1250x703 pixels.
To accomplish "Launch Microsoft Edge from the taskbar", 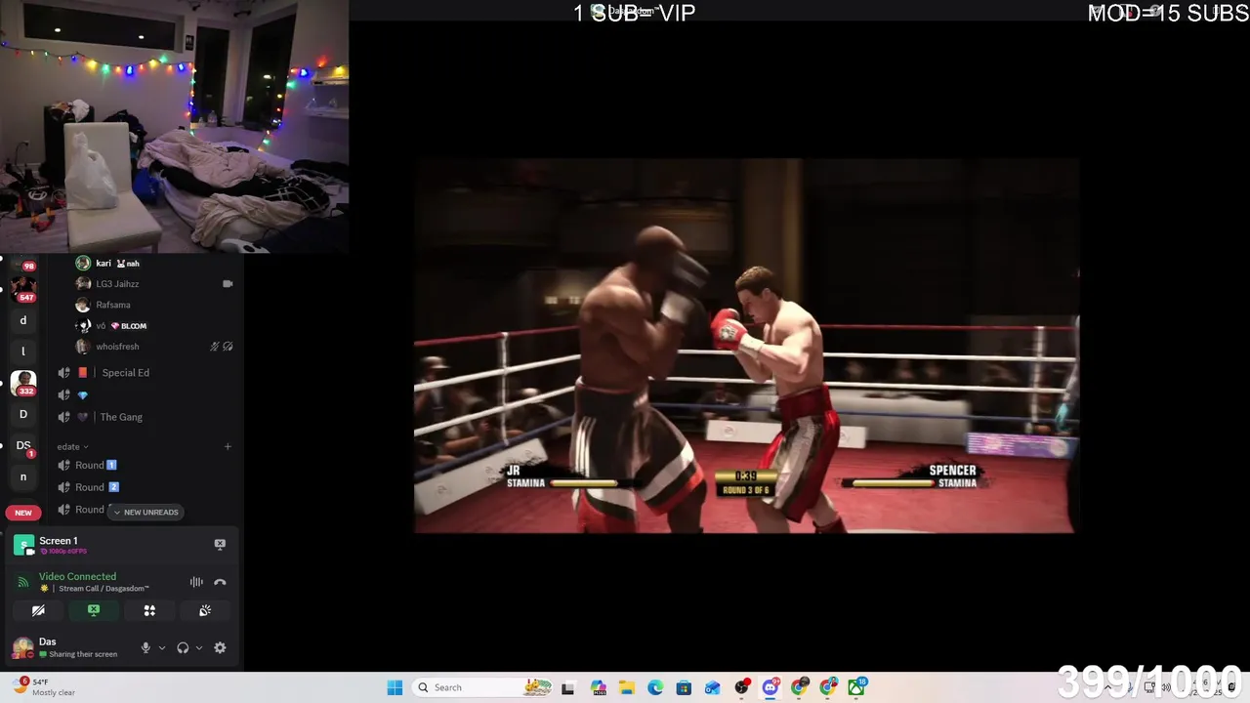I will click(655, 687).
